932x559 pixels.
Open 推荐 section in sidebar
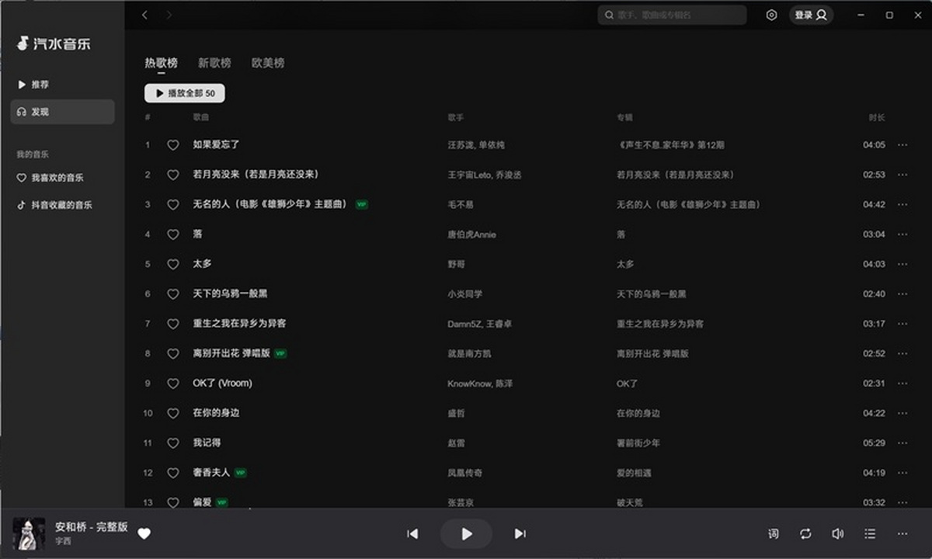point(39,85)
